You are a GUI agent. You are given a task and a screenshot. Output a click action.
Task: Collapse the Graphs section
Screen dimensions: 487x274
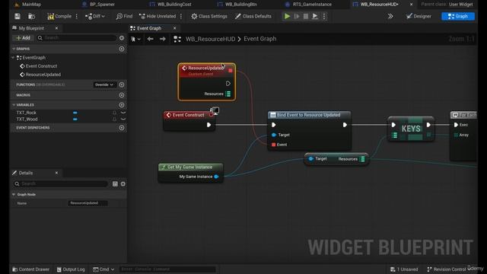click(14, 49)
